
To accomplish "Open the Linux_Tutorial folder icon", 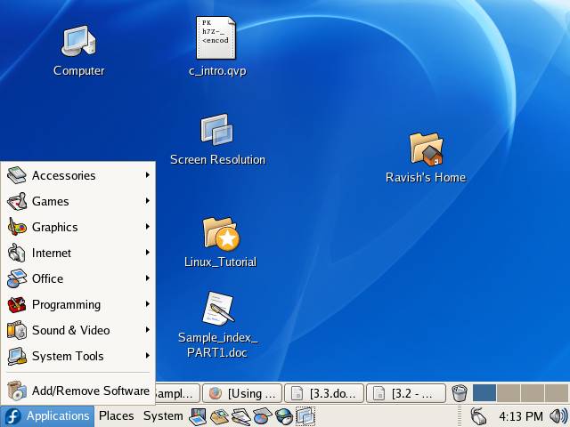I will click(x=220, y=235).
